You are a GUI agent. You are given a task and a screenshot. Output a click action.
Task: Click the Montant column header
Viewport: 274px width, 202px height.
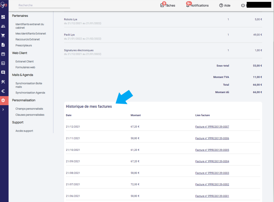coord(136,115)
